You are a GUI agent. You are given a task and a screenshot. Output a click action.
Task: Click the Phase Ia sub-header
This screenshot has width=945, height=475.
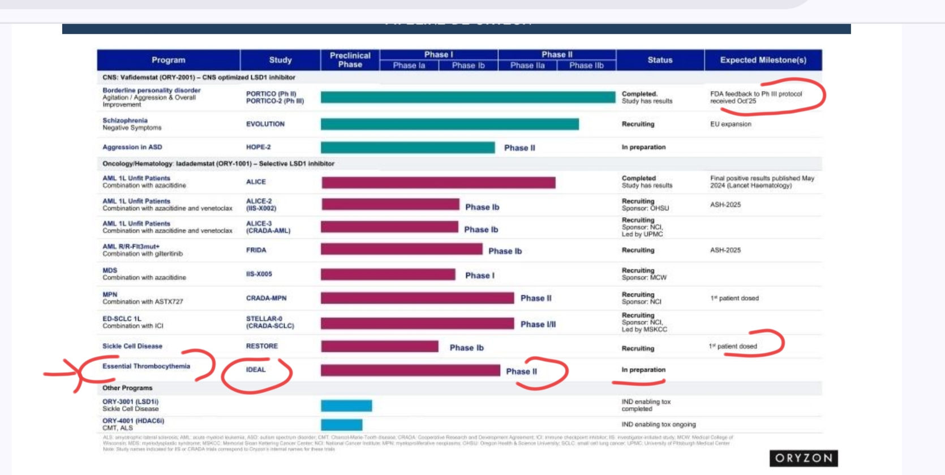pos(409,66)
